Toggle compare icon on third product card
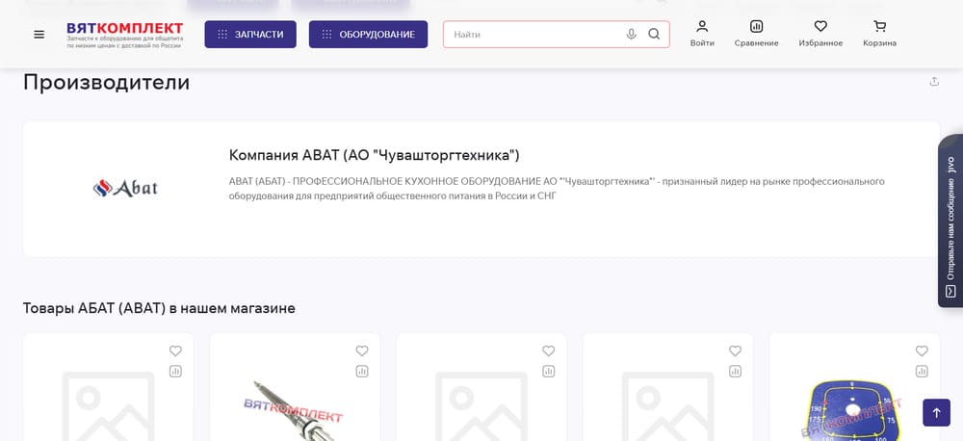Image resolution: width=963 pixels, height=441 pixels. click(549, 371)
